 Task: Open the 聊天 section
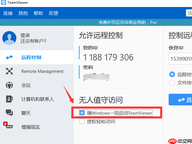[x=37, y=113]
